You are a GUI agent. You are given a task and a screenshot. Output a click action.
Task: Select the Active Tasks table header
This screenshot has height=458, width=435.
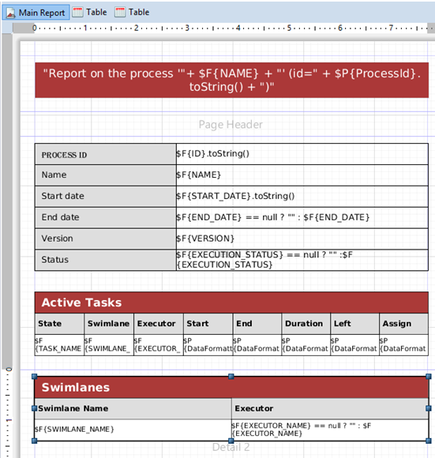pyautogui.click(x=231, y=302)
